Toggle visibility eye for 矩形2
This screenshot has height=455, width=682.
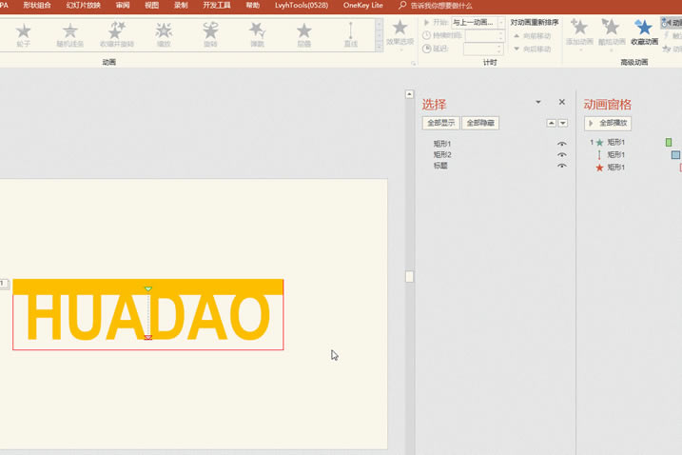pyautogui.click(x=561, y=154)
